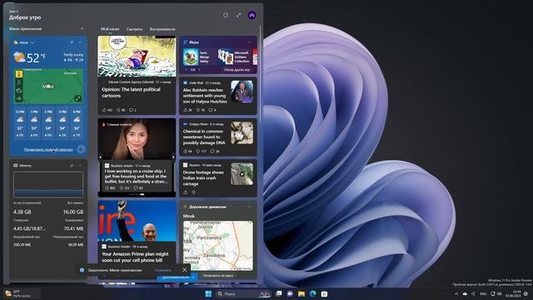Switch to the Воспроизвести tab
533x300 pixels.
point(162,29)
